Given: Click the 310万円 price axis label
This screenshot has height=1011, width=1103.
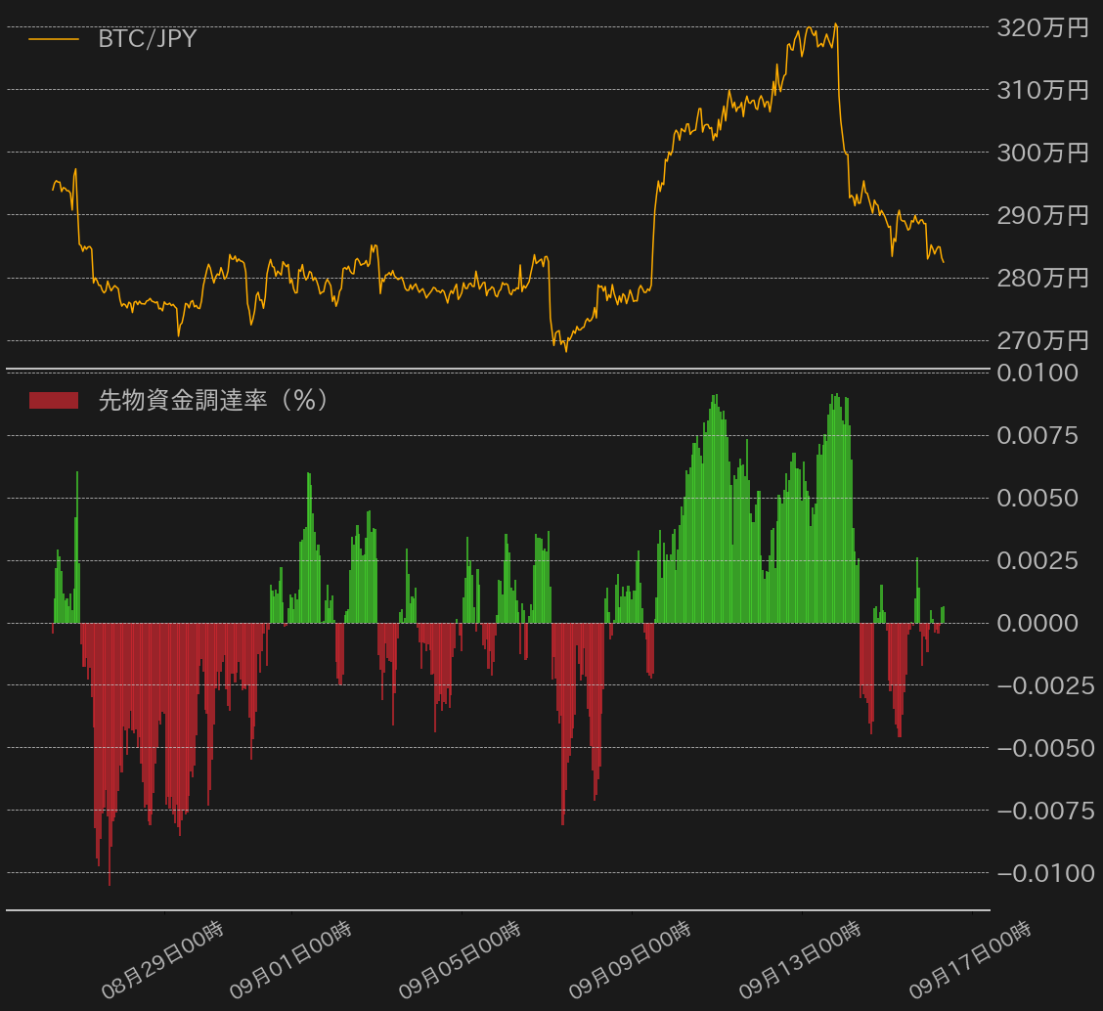Looking at the screenshot, I should [x=1042, y=90].
